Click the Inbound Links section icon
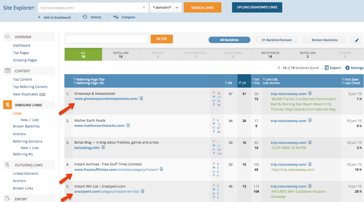This screenshot has height=202, width=364. tap(8, 105)
